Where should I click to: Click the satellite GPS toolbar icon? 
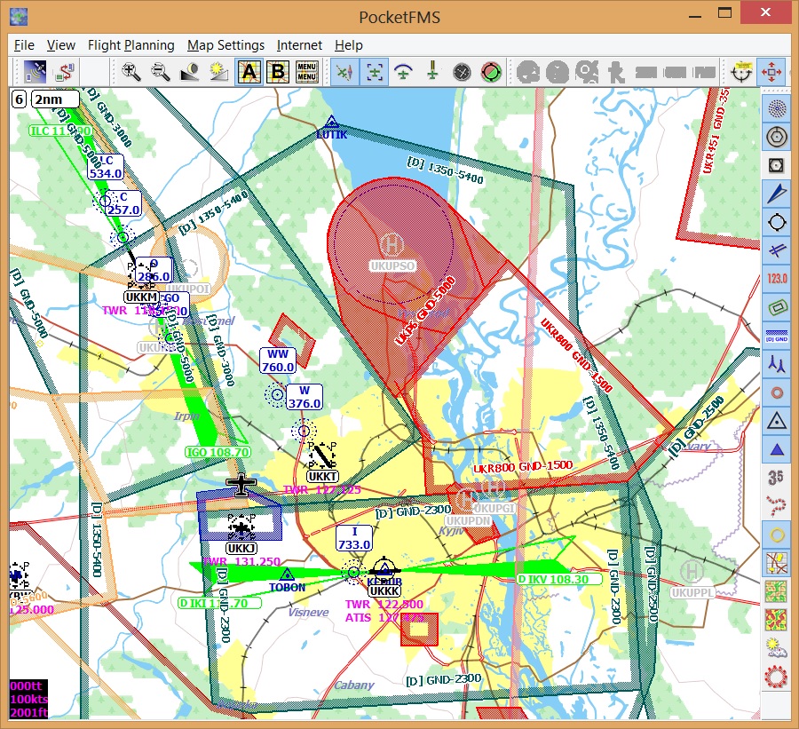(36, 72)
